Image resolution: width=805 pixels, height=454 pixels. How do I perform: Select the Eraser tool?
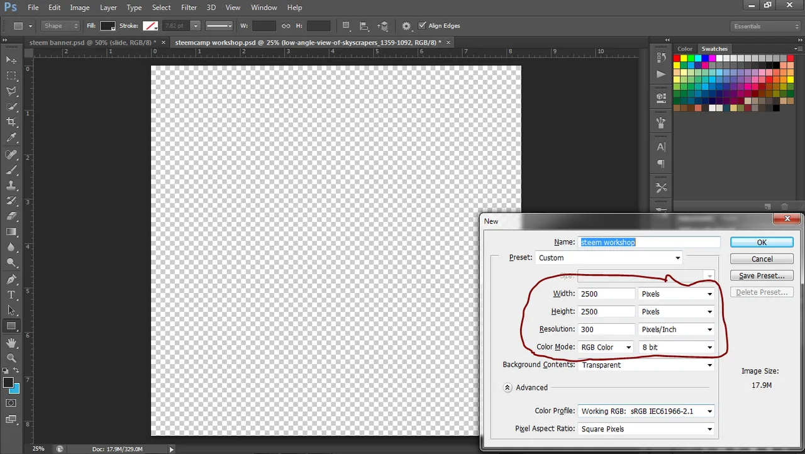11,216
